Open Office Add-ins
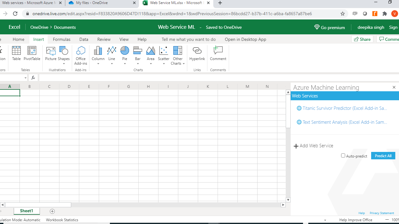 click(x=81, y=56)
